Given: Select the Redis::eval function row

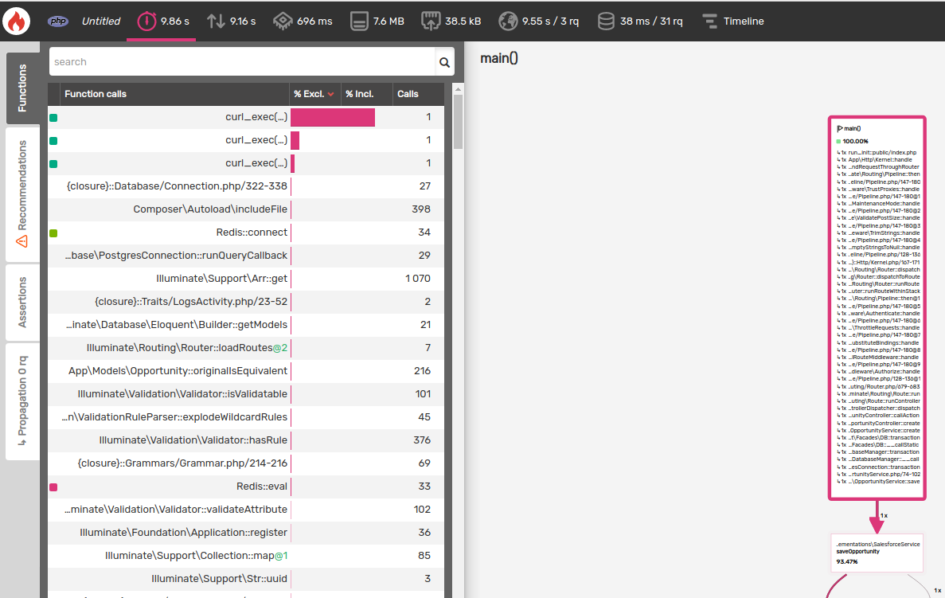Looking at the screenshot, I should click(246, 487).
